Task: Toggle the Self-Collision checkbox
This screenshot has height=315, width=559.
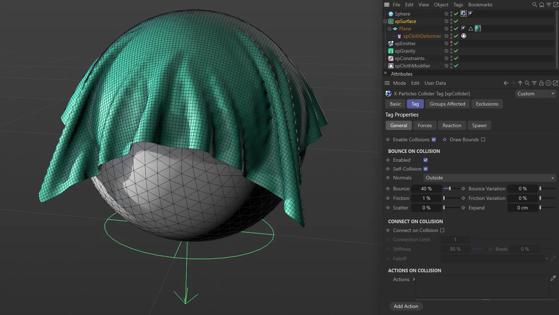Action: coord(426,169)
